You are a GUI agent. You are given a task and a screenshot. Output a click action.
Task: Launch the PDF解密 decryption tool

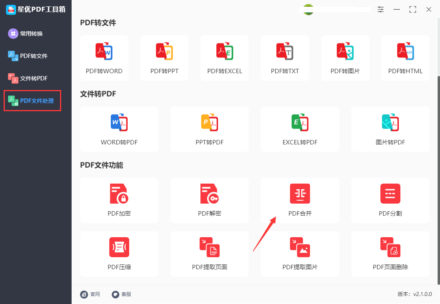(209, 200)
